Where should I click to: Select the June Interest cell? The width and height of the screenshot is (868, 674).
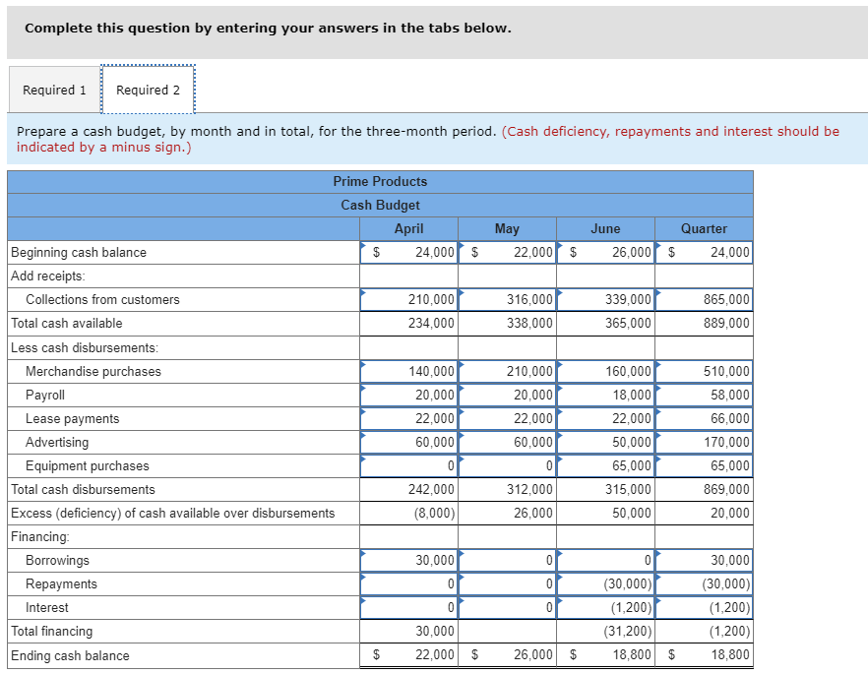pyautogui.click(x=605, y=607)
